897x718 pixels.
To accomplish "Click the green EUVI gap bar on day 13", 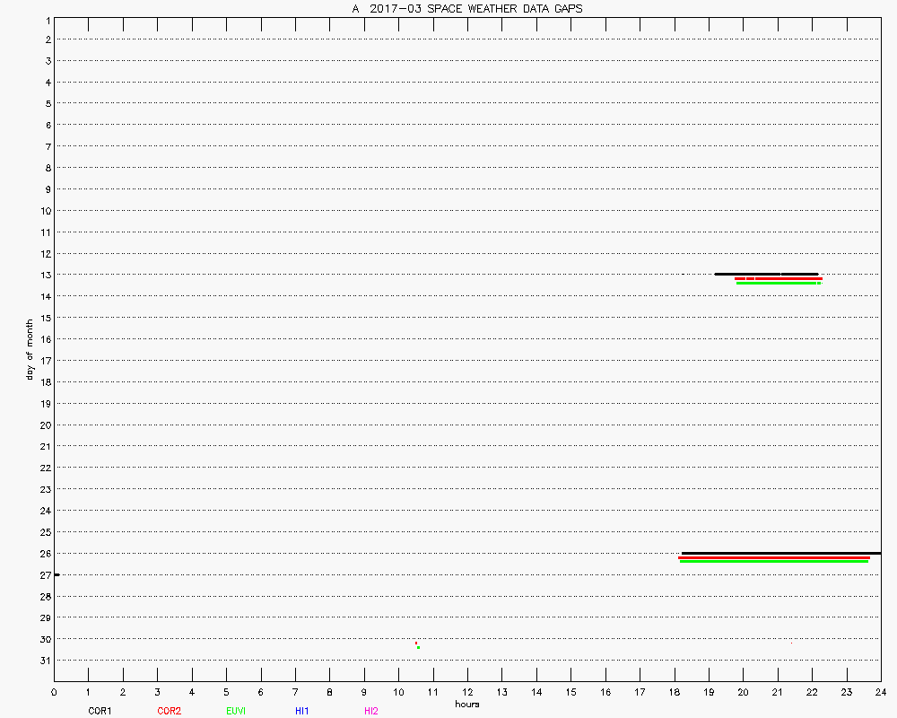I will [776, 283].
